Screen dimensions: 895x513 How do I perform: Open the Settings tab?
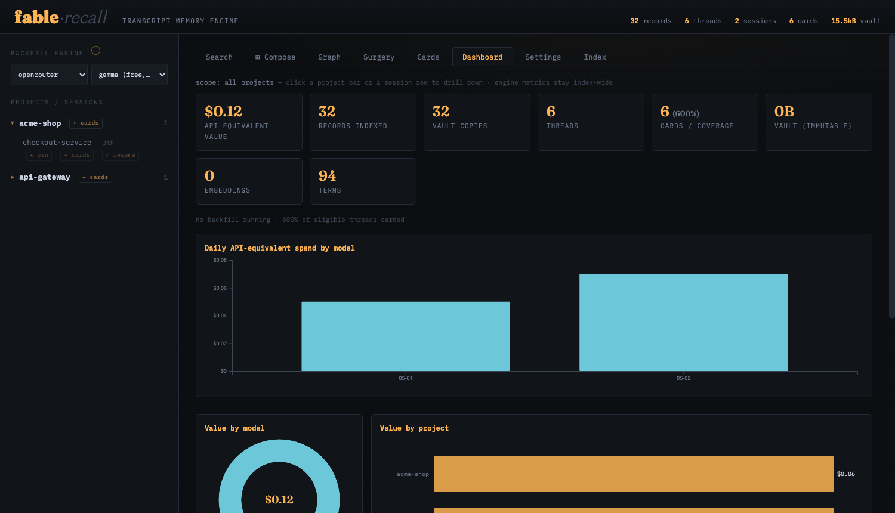click(x=543, y=57)
